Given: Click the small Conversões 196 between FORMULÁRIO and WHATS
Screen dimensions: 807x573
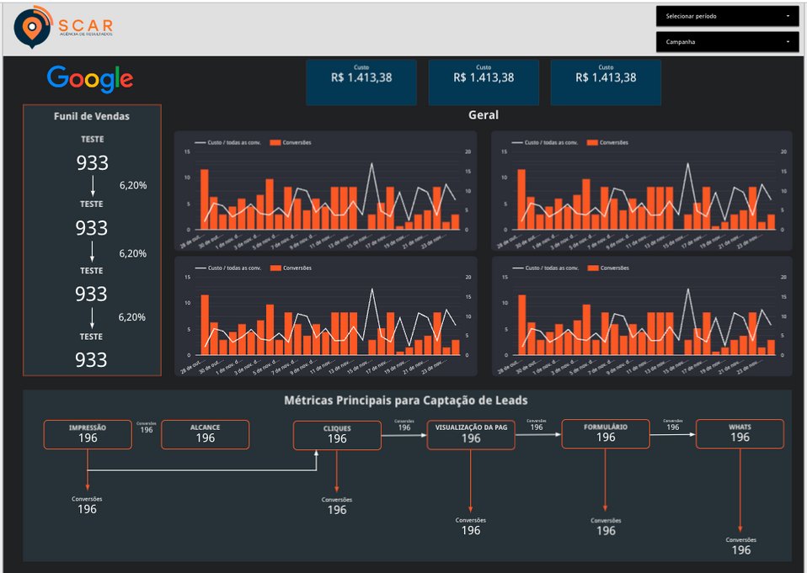Looking at the screenshot, I should coord(673,424).
